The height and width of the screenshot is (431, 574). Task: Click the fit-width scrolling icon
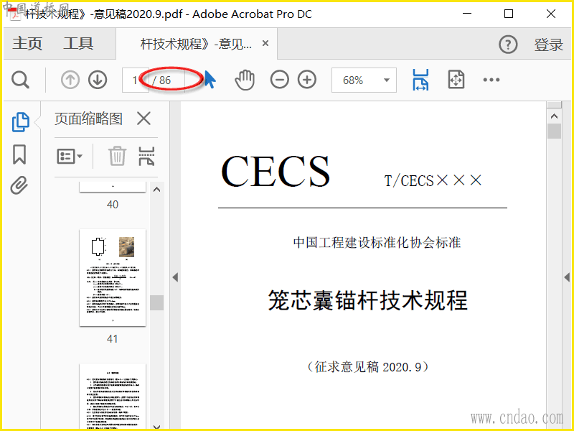point(420,80)
